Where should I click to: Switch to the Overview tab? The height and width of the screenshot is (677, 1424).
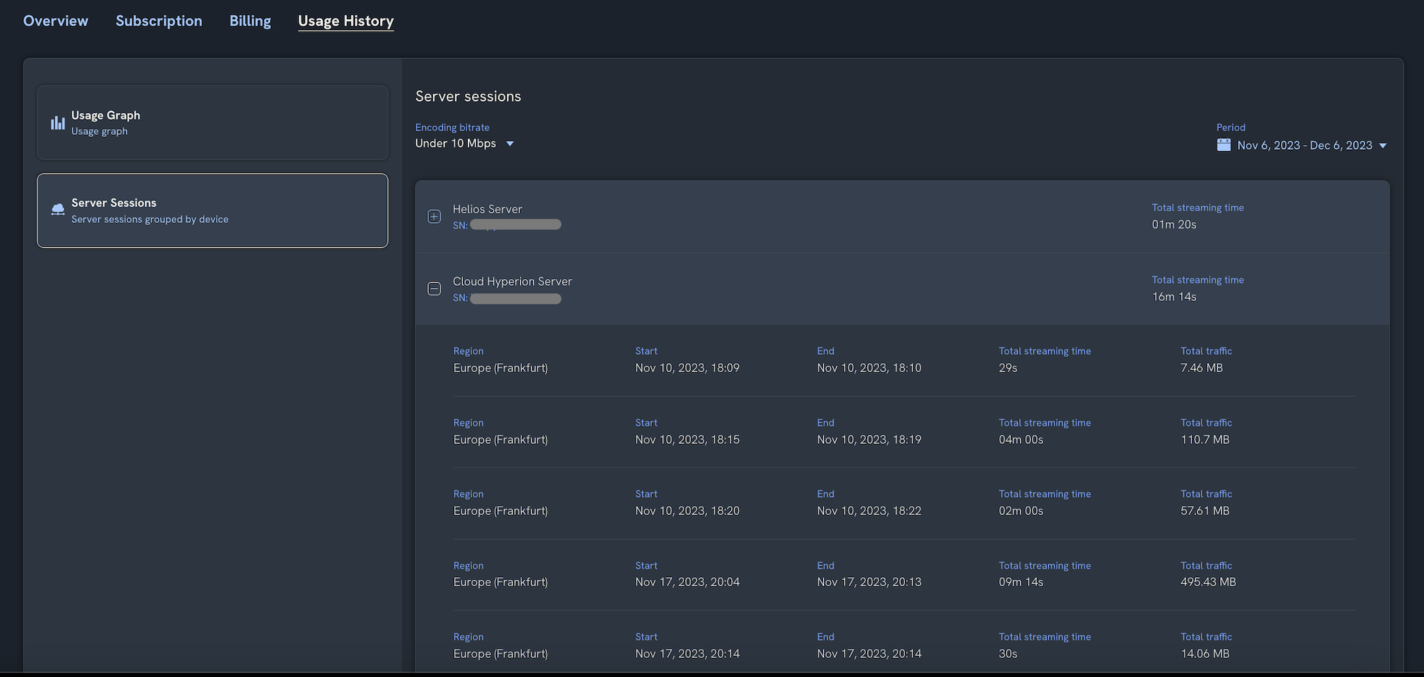click(x=55, y=21)
